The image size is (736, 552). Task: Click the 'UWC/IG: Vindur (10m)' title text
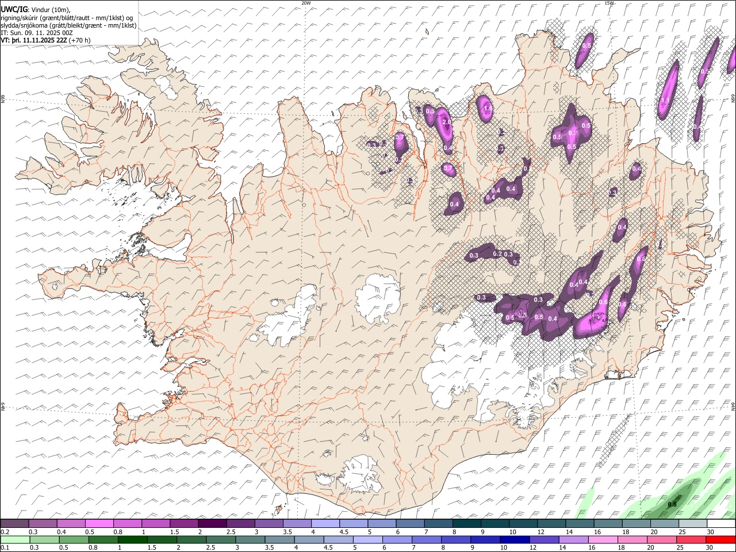[36, 10]
